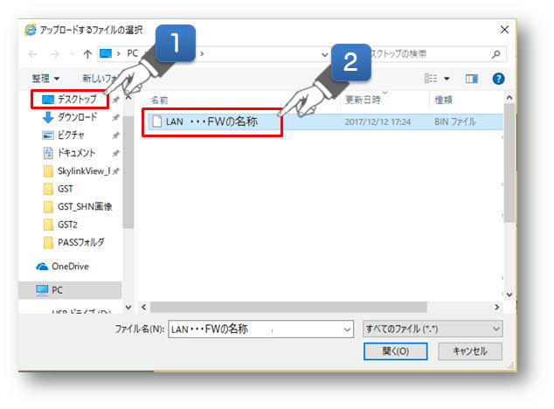Click the ファイル名(N) input field
Viewport: 554px width, 409px height.
[260, 329]
